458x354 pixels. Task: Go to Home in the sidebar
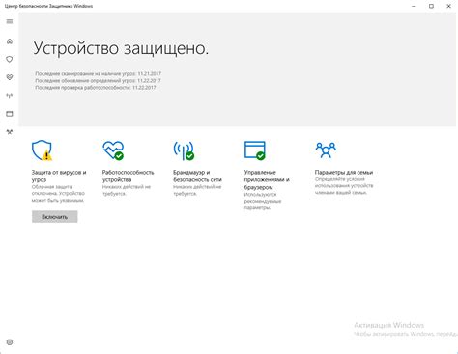coord(10,41)
